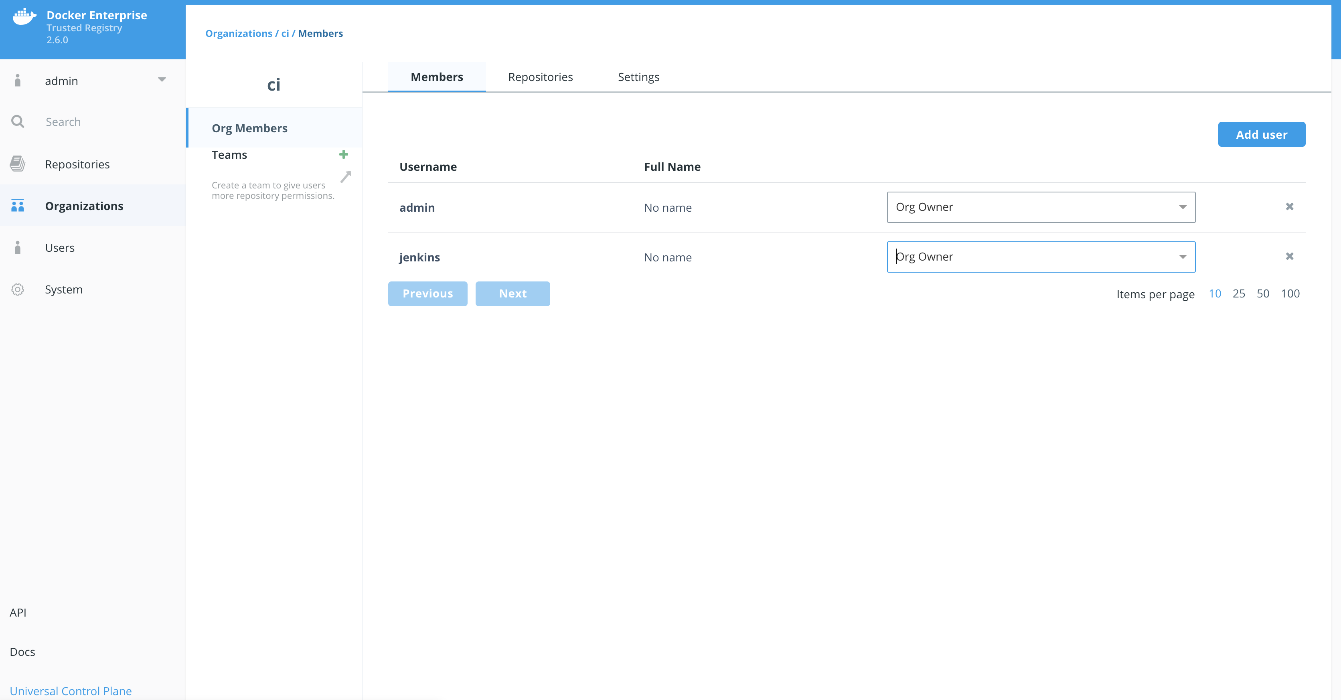This screenshot has width=1341, height=700.
Task: Open the jenkins row Org Owner role dropdown
Action: tap(1041, 257)
